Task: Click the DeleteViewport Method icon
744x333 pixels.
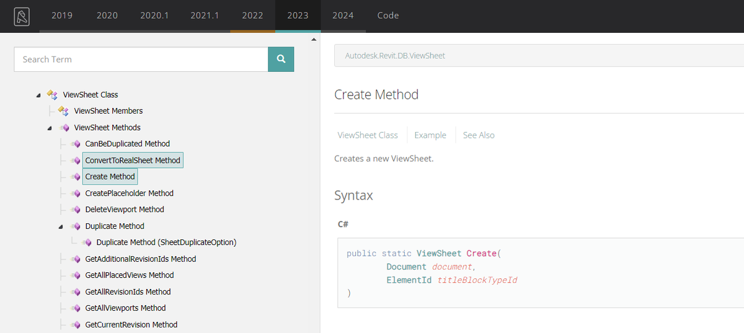Action: pos(76,210)
